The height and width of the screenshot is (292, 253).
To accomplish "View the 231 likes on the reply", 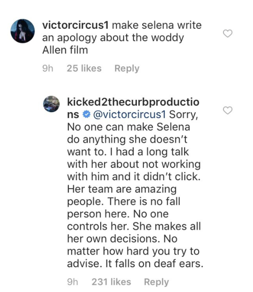I will (x=111, y=282).
